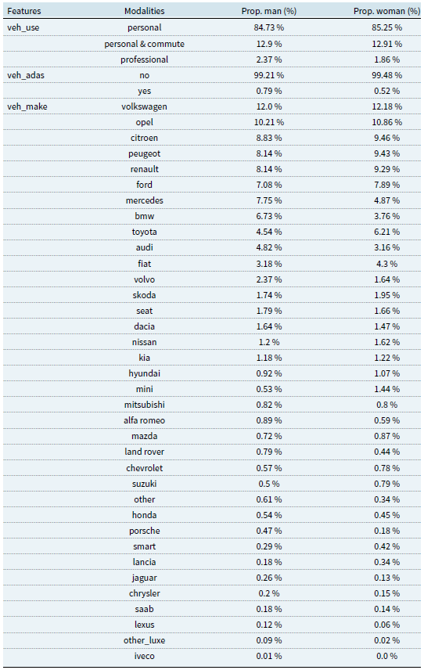Click the veh_adas feature label
The width and height of the screenshot is (424, 670).
click(x=26, y=75)
